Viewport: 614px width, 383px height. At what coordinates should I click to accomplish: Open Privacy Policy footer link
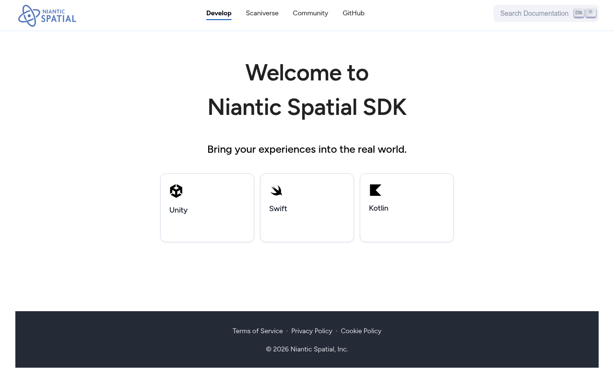click(312, 331)
